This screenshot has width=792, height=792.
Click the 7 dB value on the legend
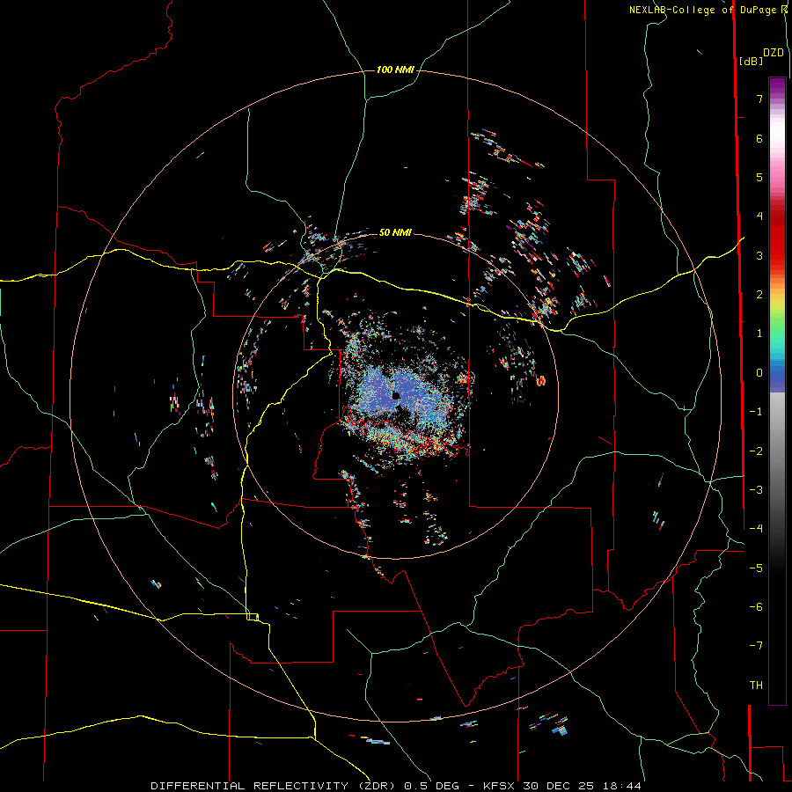point(759,99)
